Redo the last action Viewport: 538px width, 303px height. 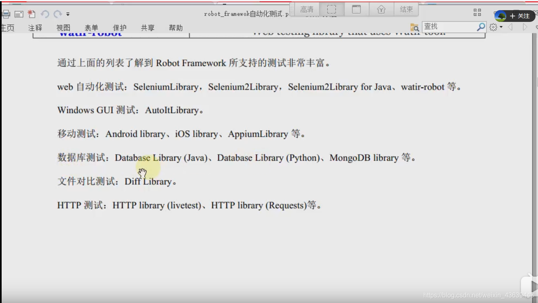coord(58,14)
